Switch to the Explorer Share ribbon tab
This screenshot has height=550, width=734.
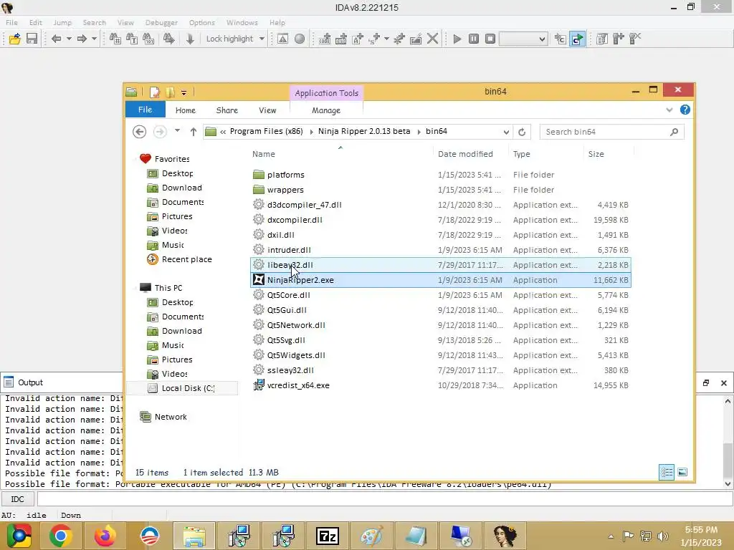(x=227, y=110)
